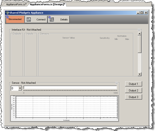
Task: Maximize the Shared Phidgets Appliance form
Action: tap(142, 13)
